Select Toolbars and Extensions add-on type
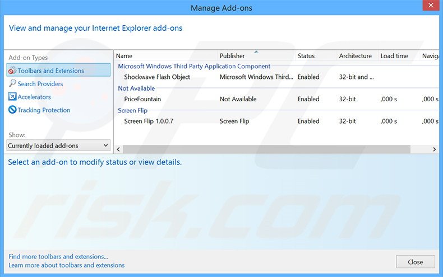 click(x=58, y=71)
